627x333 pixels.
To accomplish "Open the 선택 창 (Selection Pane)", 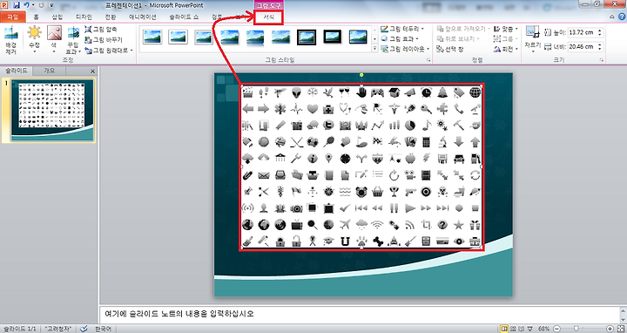I will 450,49.
